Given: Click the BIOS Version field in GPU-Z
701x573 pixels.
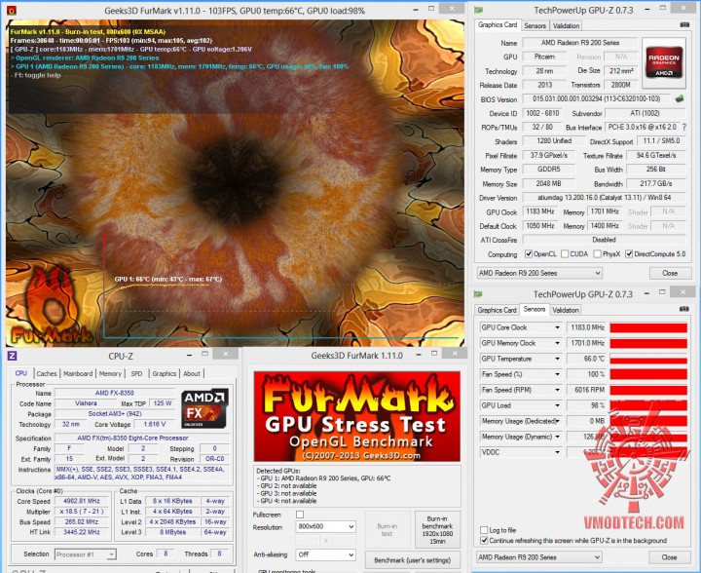Looking at the screenshot, I should coord(597,98).
